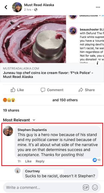
Task: Expand the Most Relevant sort dropdown
Action: tap(19, 120)
